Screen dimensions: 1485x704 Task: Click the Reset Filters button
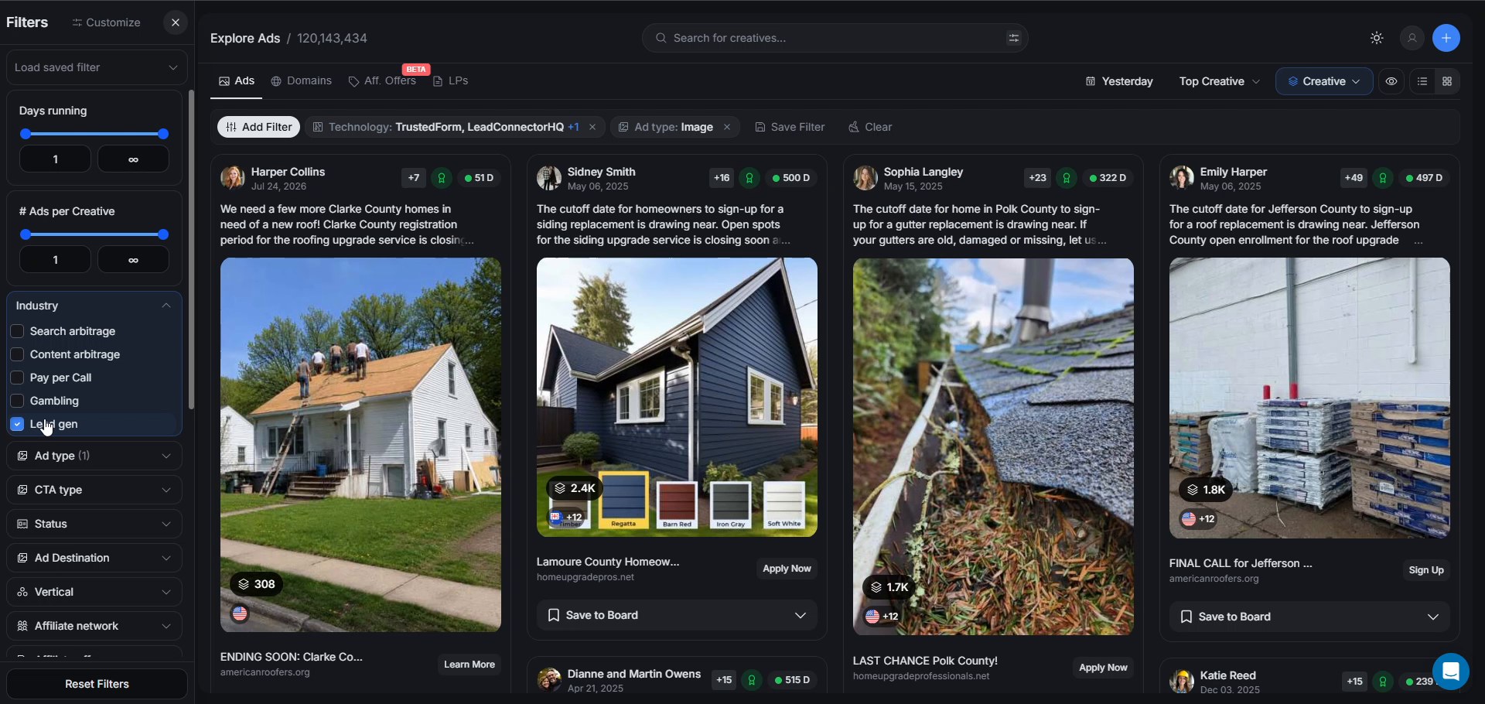(x=97, y=684)
